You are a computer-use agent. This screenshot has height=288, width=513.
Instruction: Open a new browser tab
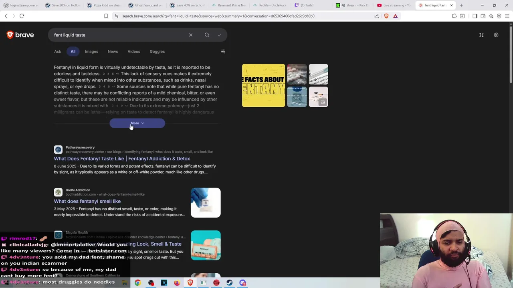pyautogui.click(x=461, y=5)
